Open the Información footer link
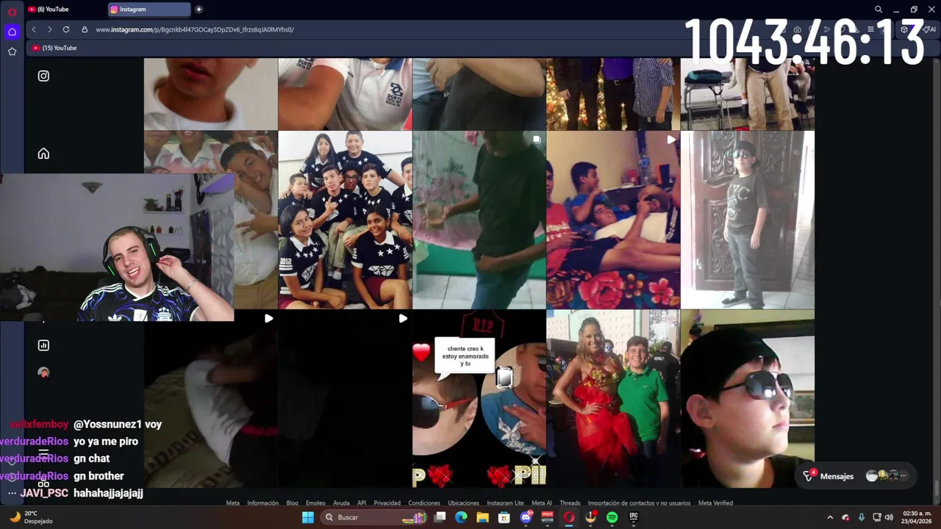Image resolution: width=941 pixels, height=529 pixels. pos(262,503)
